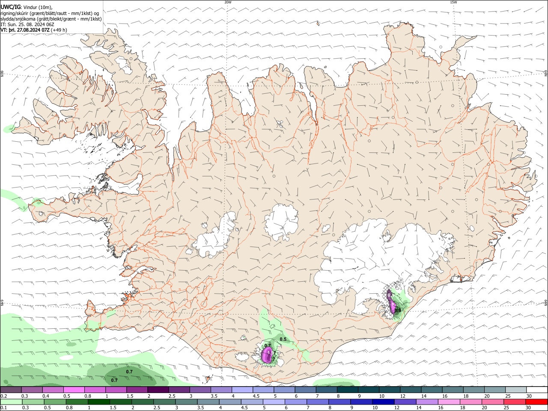The height and width of the screenshot is (411, 548).
Task: Click the dark teal snow swatch starting at 8
Action: coord(348,390)
